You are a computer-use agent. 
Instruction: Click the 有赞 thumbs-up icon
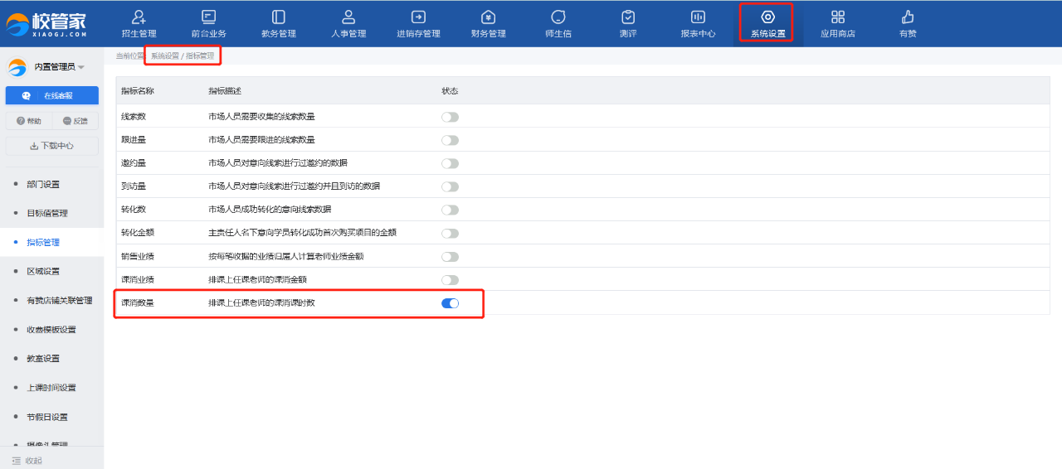[x=908, y=17]
